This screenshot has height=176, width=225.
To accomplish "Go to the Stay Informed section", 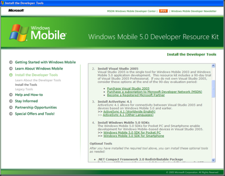I will point(26,101).
